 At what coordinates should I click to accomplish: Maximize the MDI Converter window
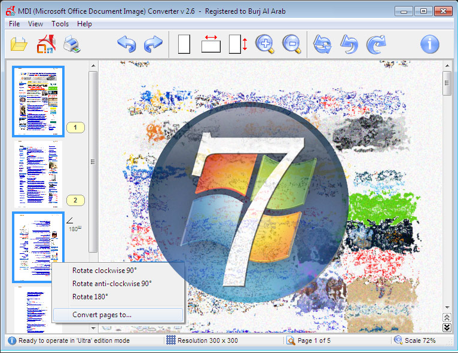point(423,11)
